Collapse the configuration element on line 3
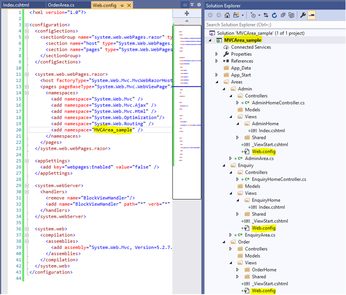 tap(27, 25)
